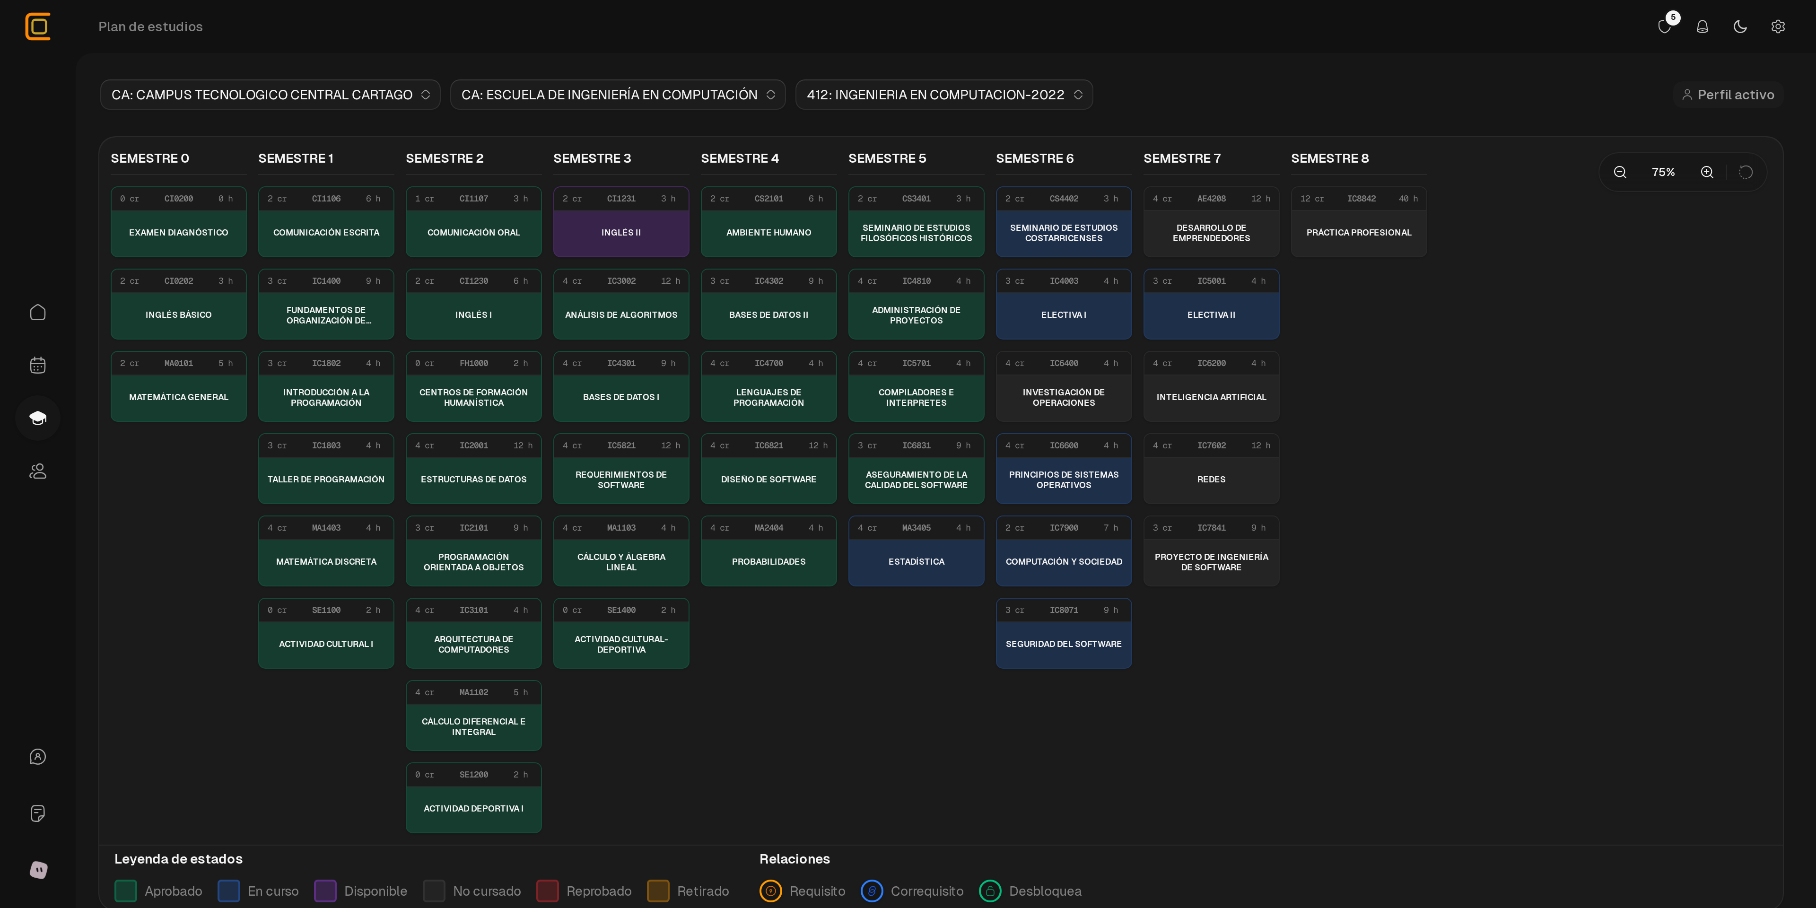Screen dimensions: 1816x908
Task: Open the ACTIVIDAD DEPORTIVA I course card
Action: pos(474,797)
